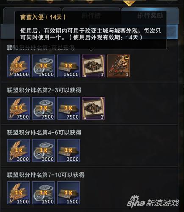
Task: Select the 1500 wood reward icon
Action: [68, 193]
